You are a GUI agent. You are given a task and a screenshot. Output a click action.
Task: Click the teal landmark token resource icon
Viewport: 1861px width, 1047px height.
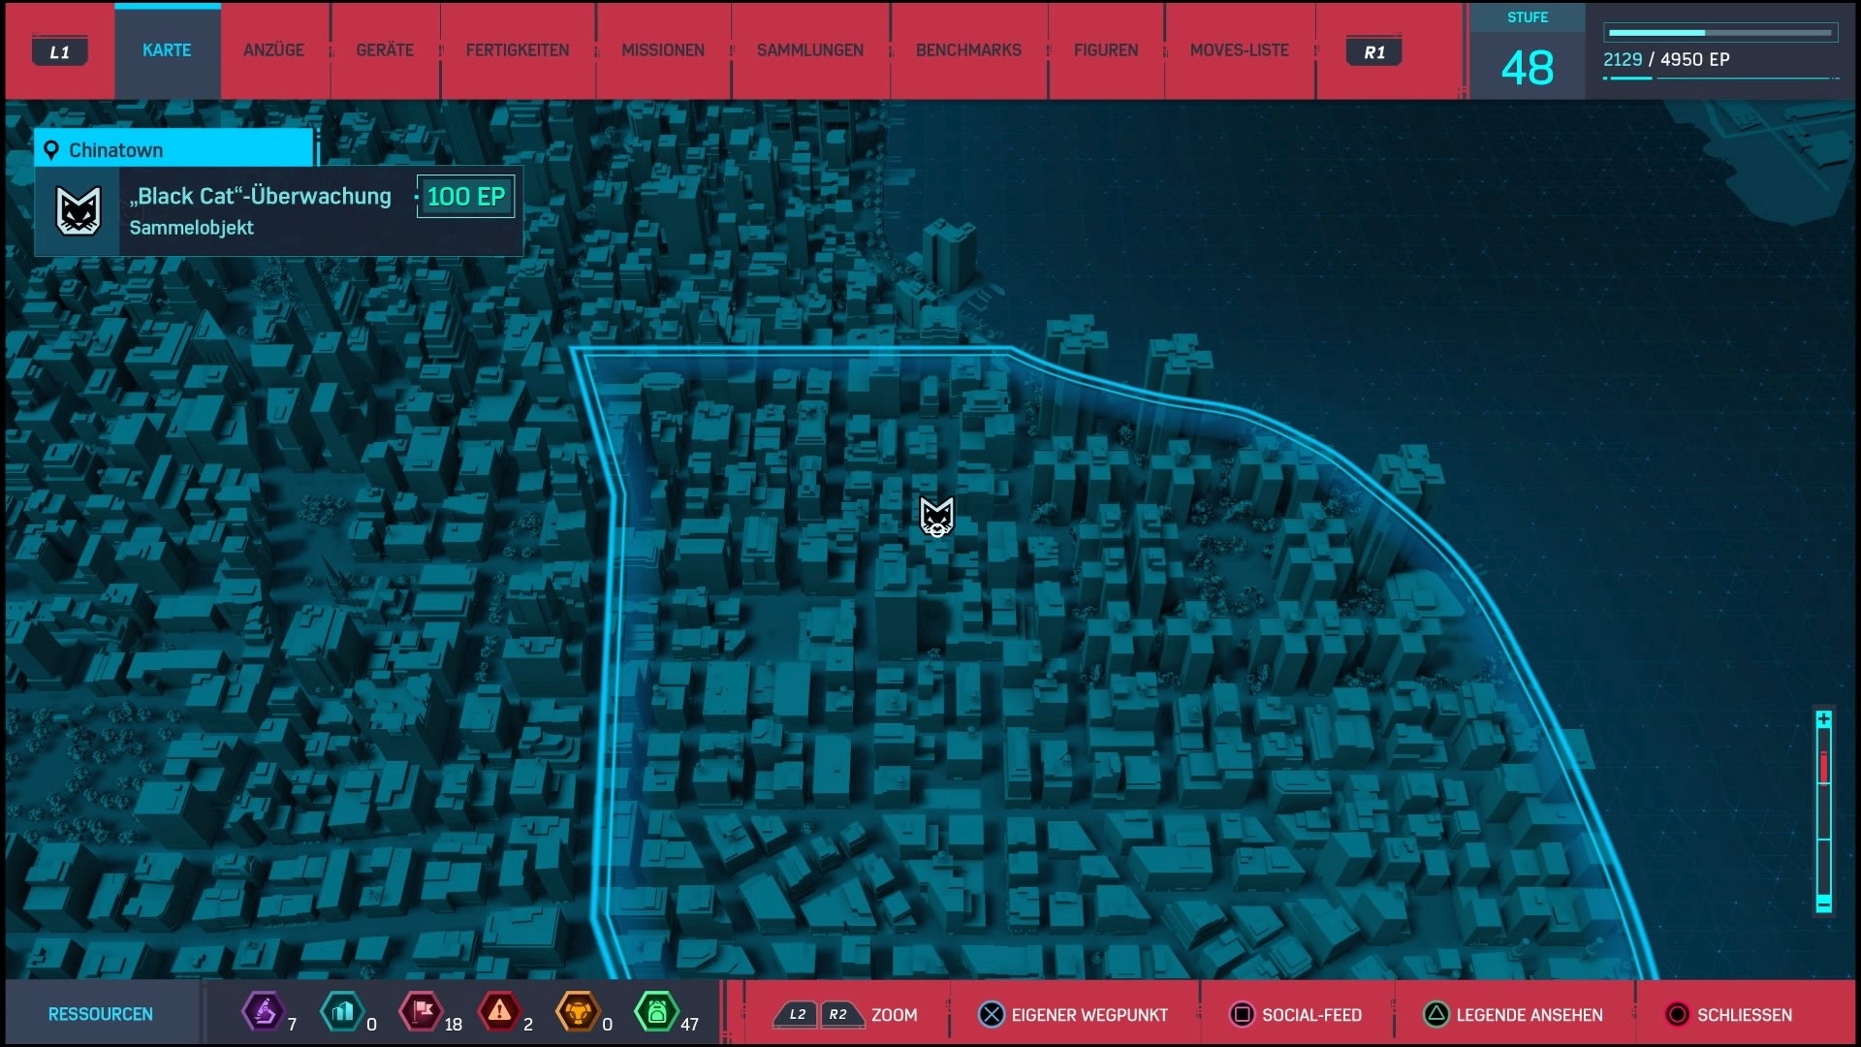pos(342,1012)
